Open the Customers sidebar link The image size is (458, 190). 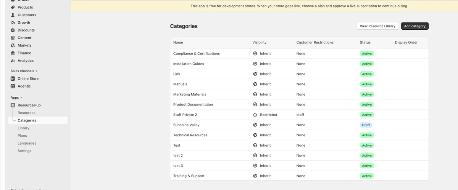coord(27,15)
